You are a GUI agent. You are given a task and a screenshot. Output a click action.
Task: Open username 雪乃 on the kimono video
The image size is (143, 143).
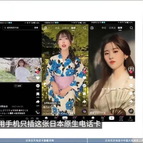point(49,107)
